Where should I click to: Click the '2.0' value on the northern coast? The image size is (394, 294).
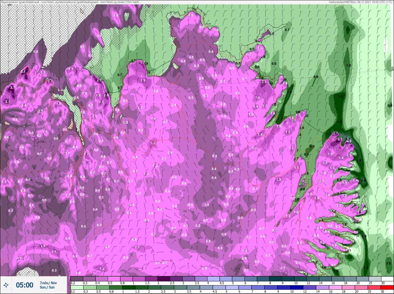264,82
